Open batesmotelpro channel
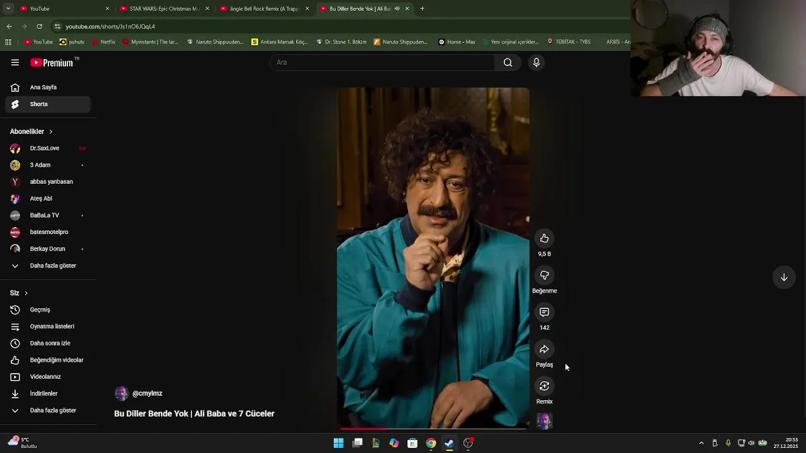 pyautogui.click(x=48, y=232)
